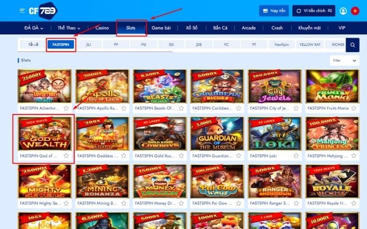Open the Caribbean Riches thumbnail
367x229 pixels.
tap(217, 86)
